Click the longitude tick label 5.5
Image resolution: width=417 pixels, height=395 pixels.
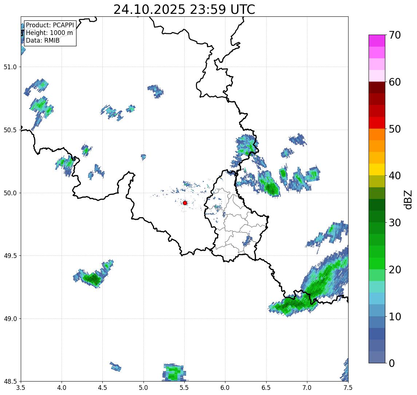tap(185, 388)
